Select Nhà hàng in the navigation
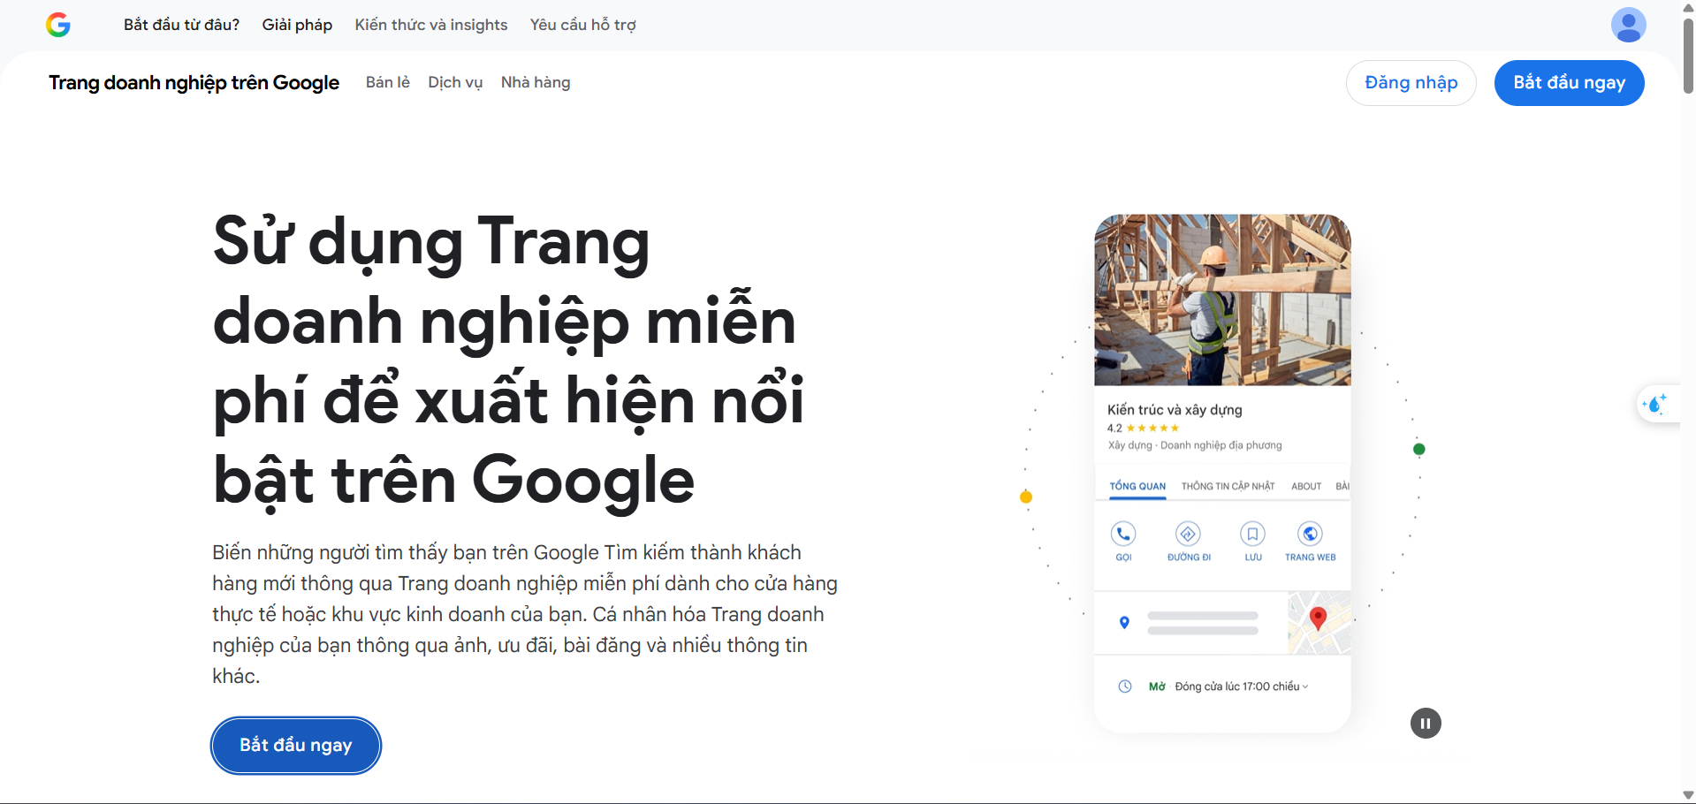 tap(535, 82)
